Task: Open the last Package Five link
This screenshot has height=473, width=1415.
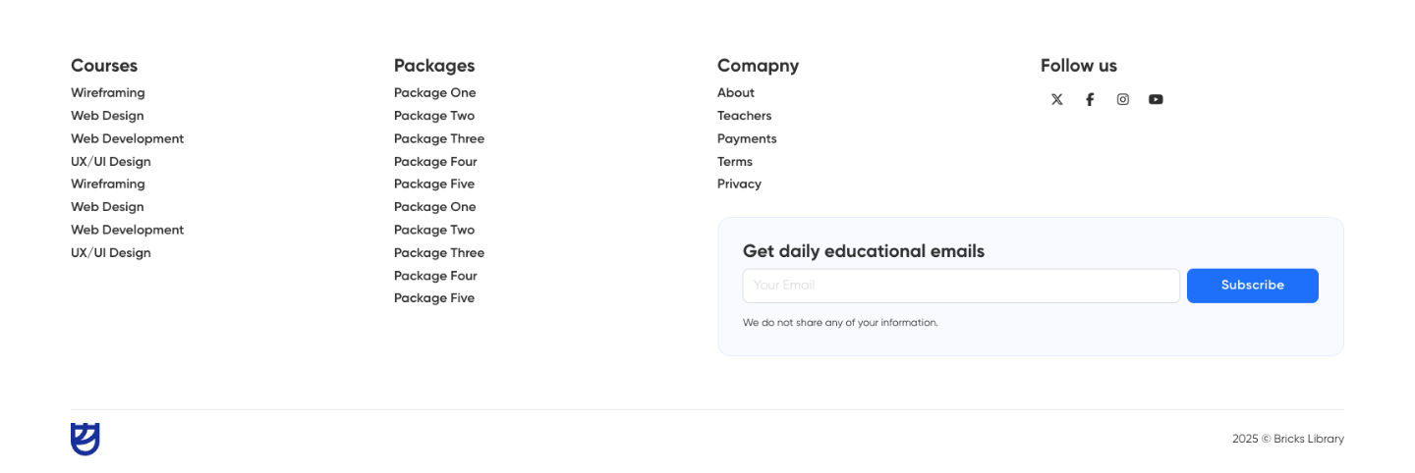Action: 433,298
